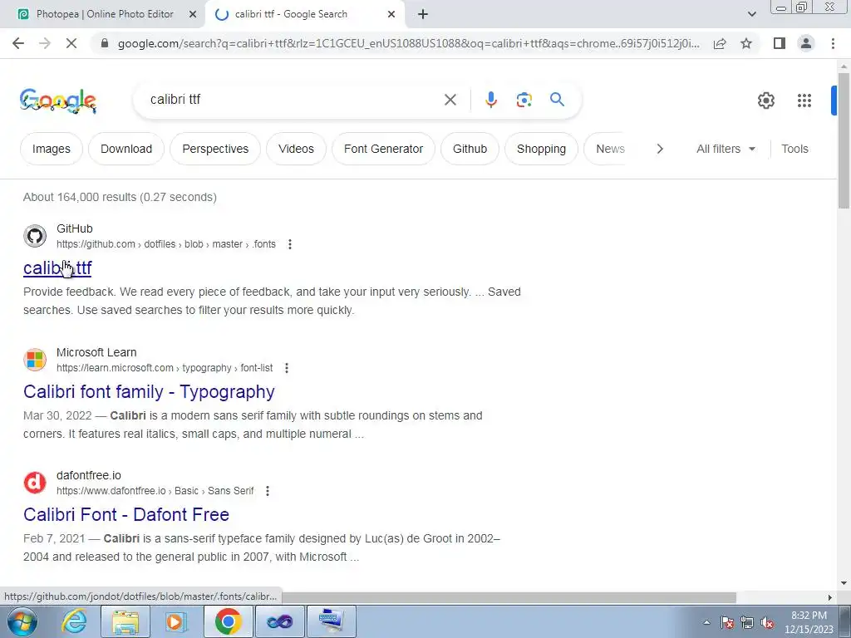The width and height of the screenshot is (851, 638).
Task: Select the Font Generator chip
Action: [x=383, y=149]
